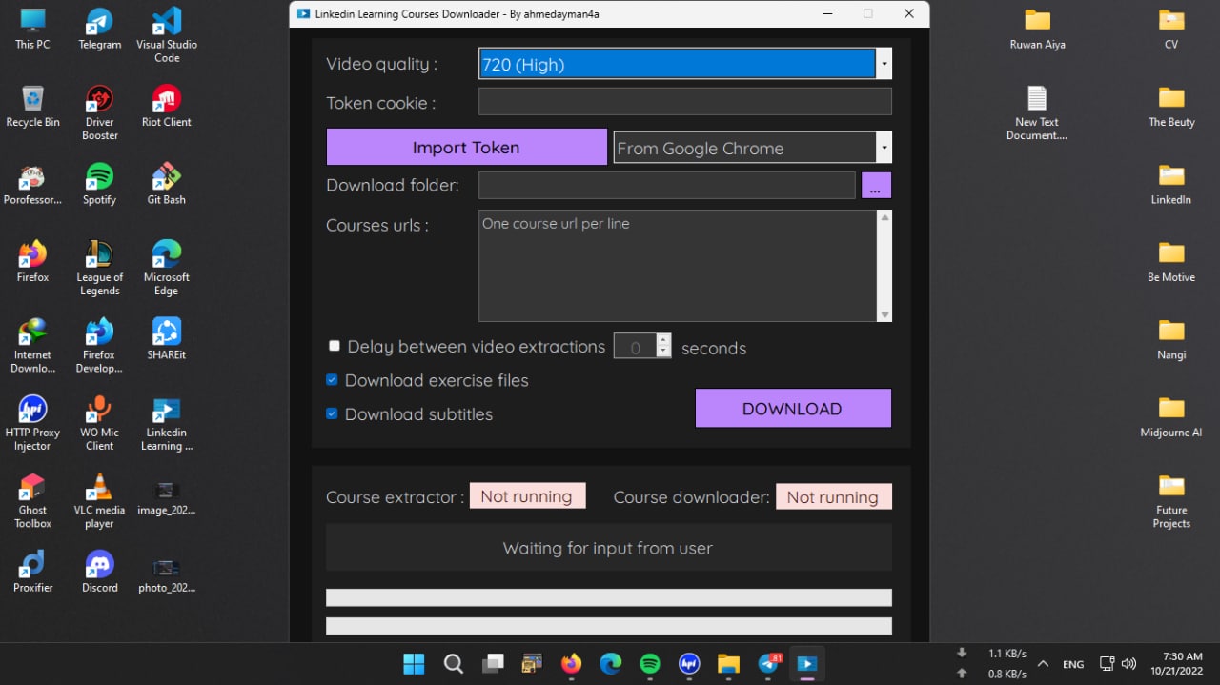The image size is (1220, 685).
Task: Select the Discord desktop shortcut
Action: [x=99, y=572]
